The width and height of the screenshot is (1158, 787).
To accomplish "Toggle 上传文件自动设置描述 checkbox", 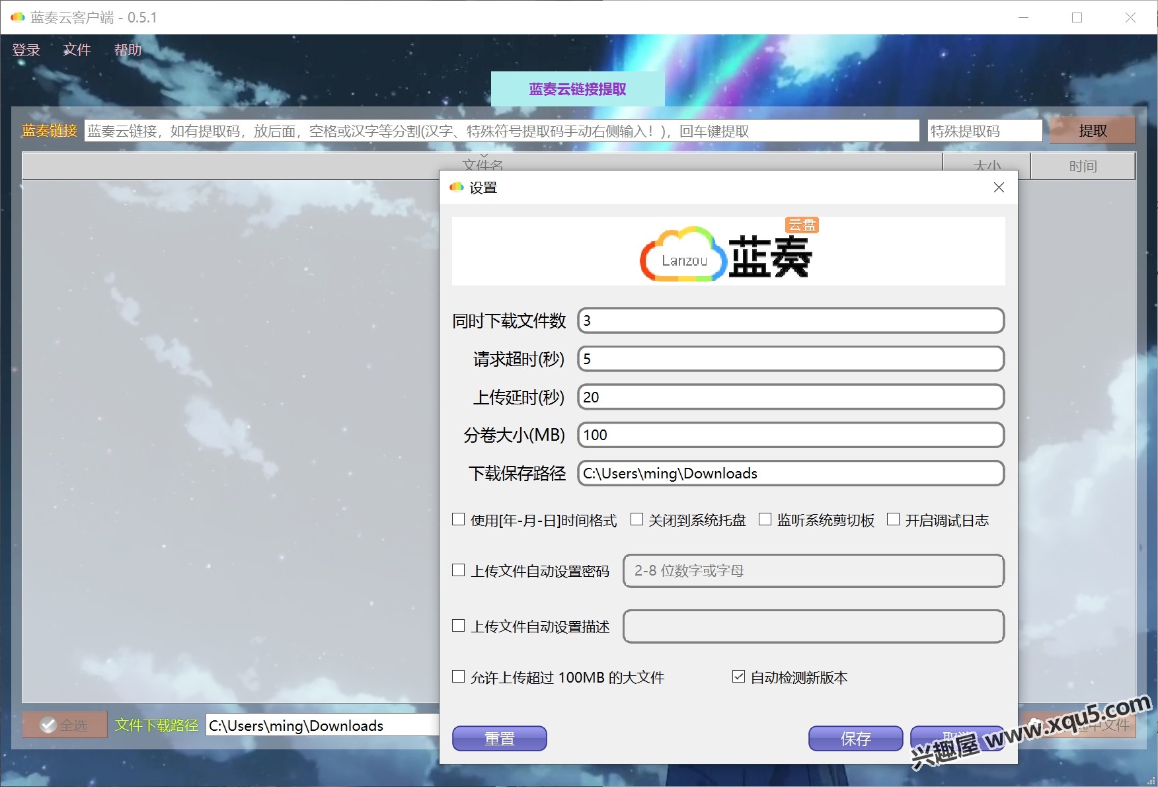I will click(458, 625).
